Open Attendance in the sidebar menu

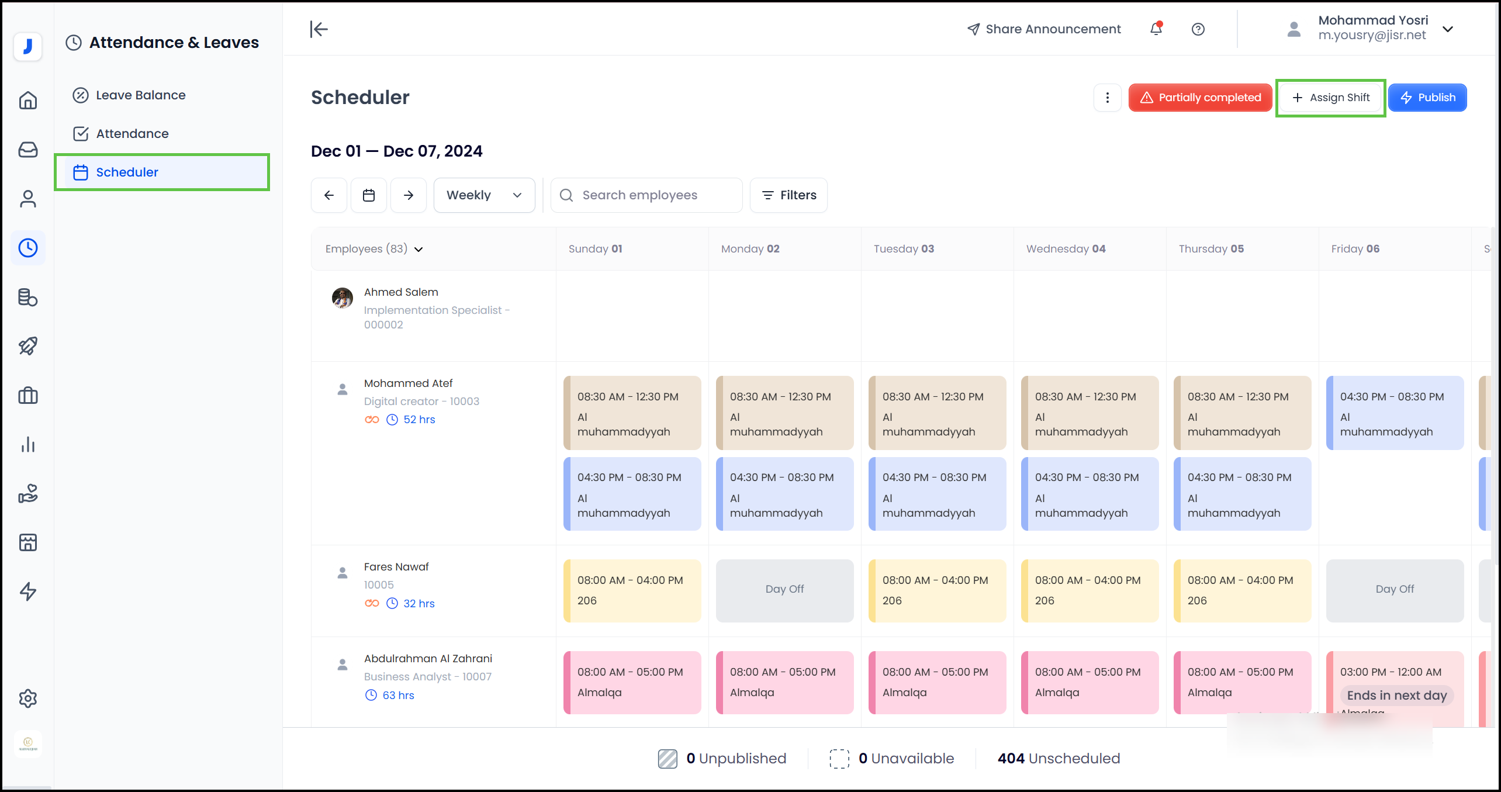coord(132,134)
